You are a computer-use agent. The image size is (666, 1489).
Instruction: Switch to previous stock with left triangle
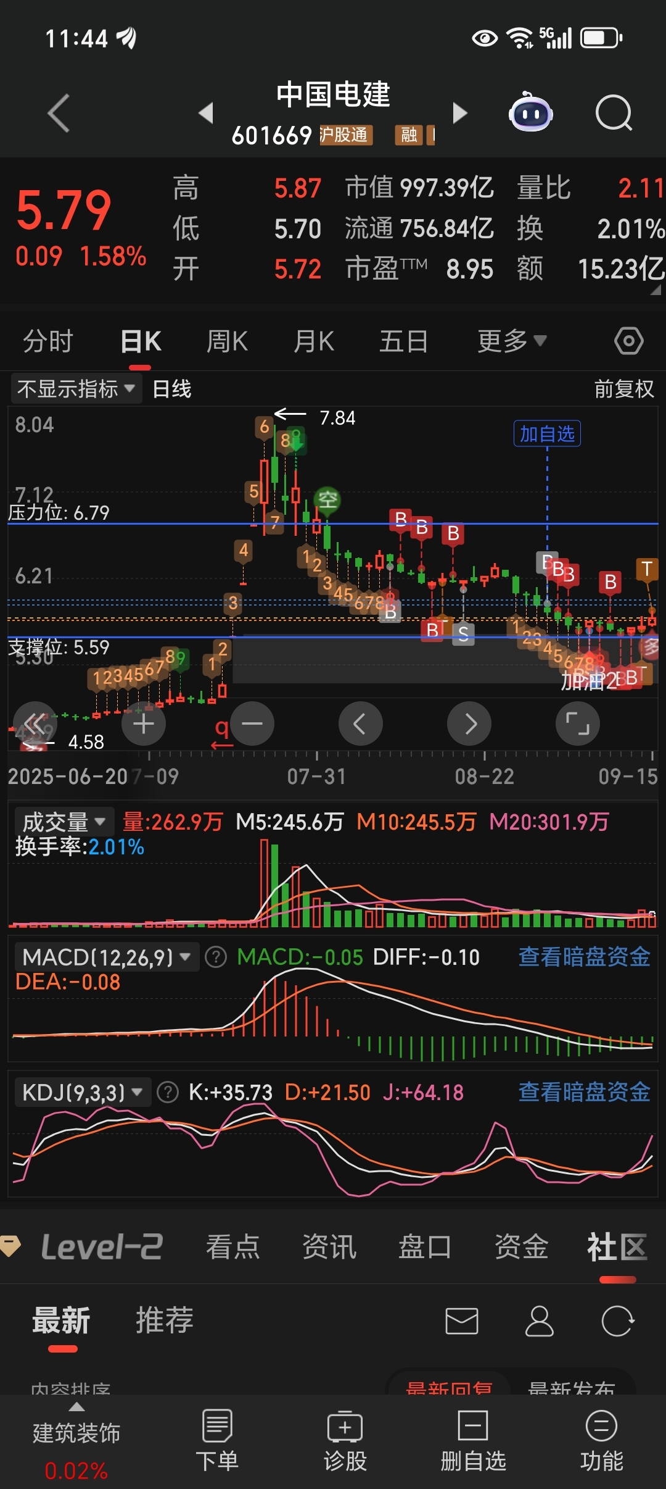[x=206, y=113]
